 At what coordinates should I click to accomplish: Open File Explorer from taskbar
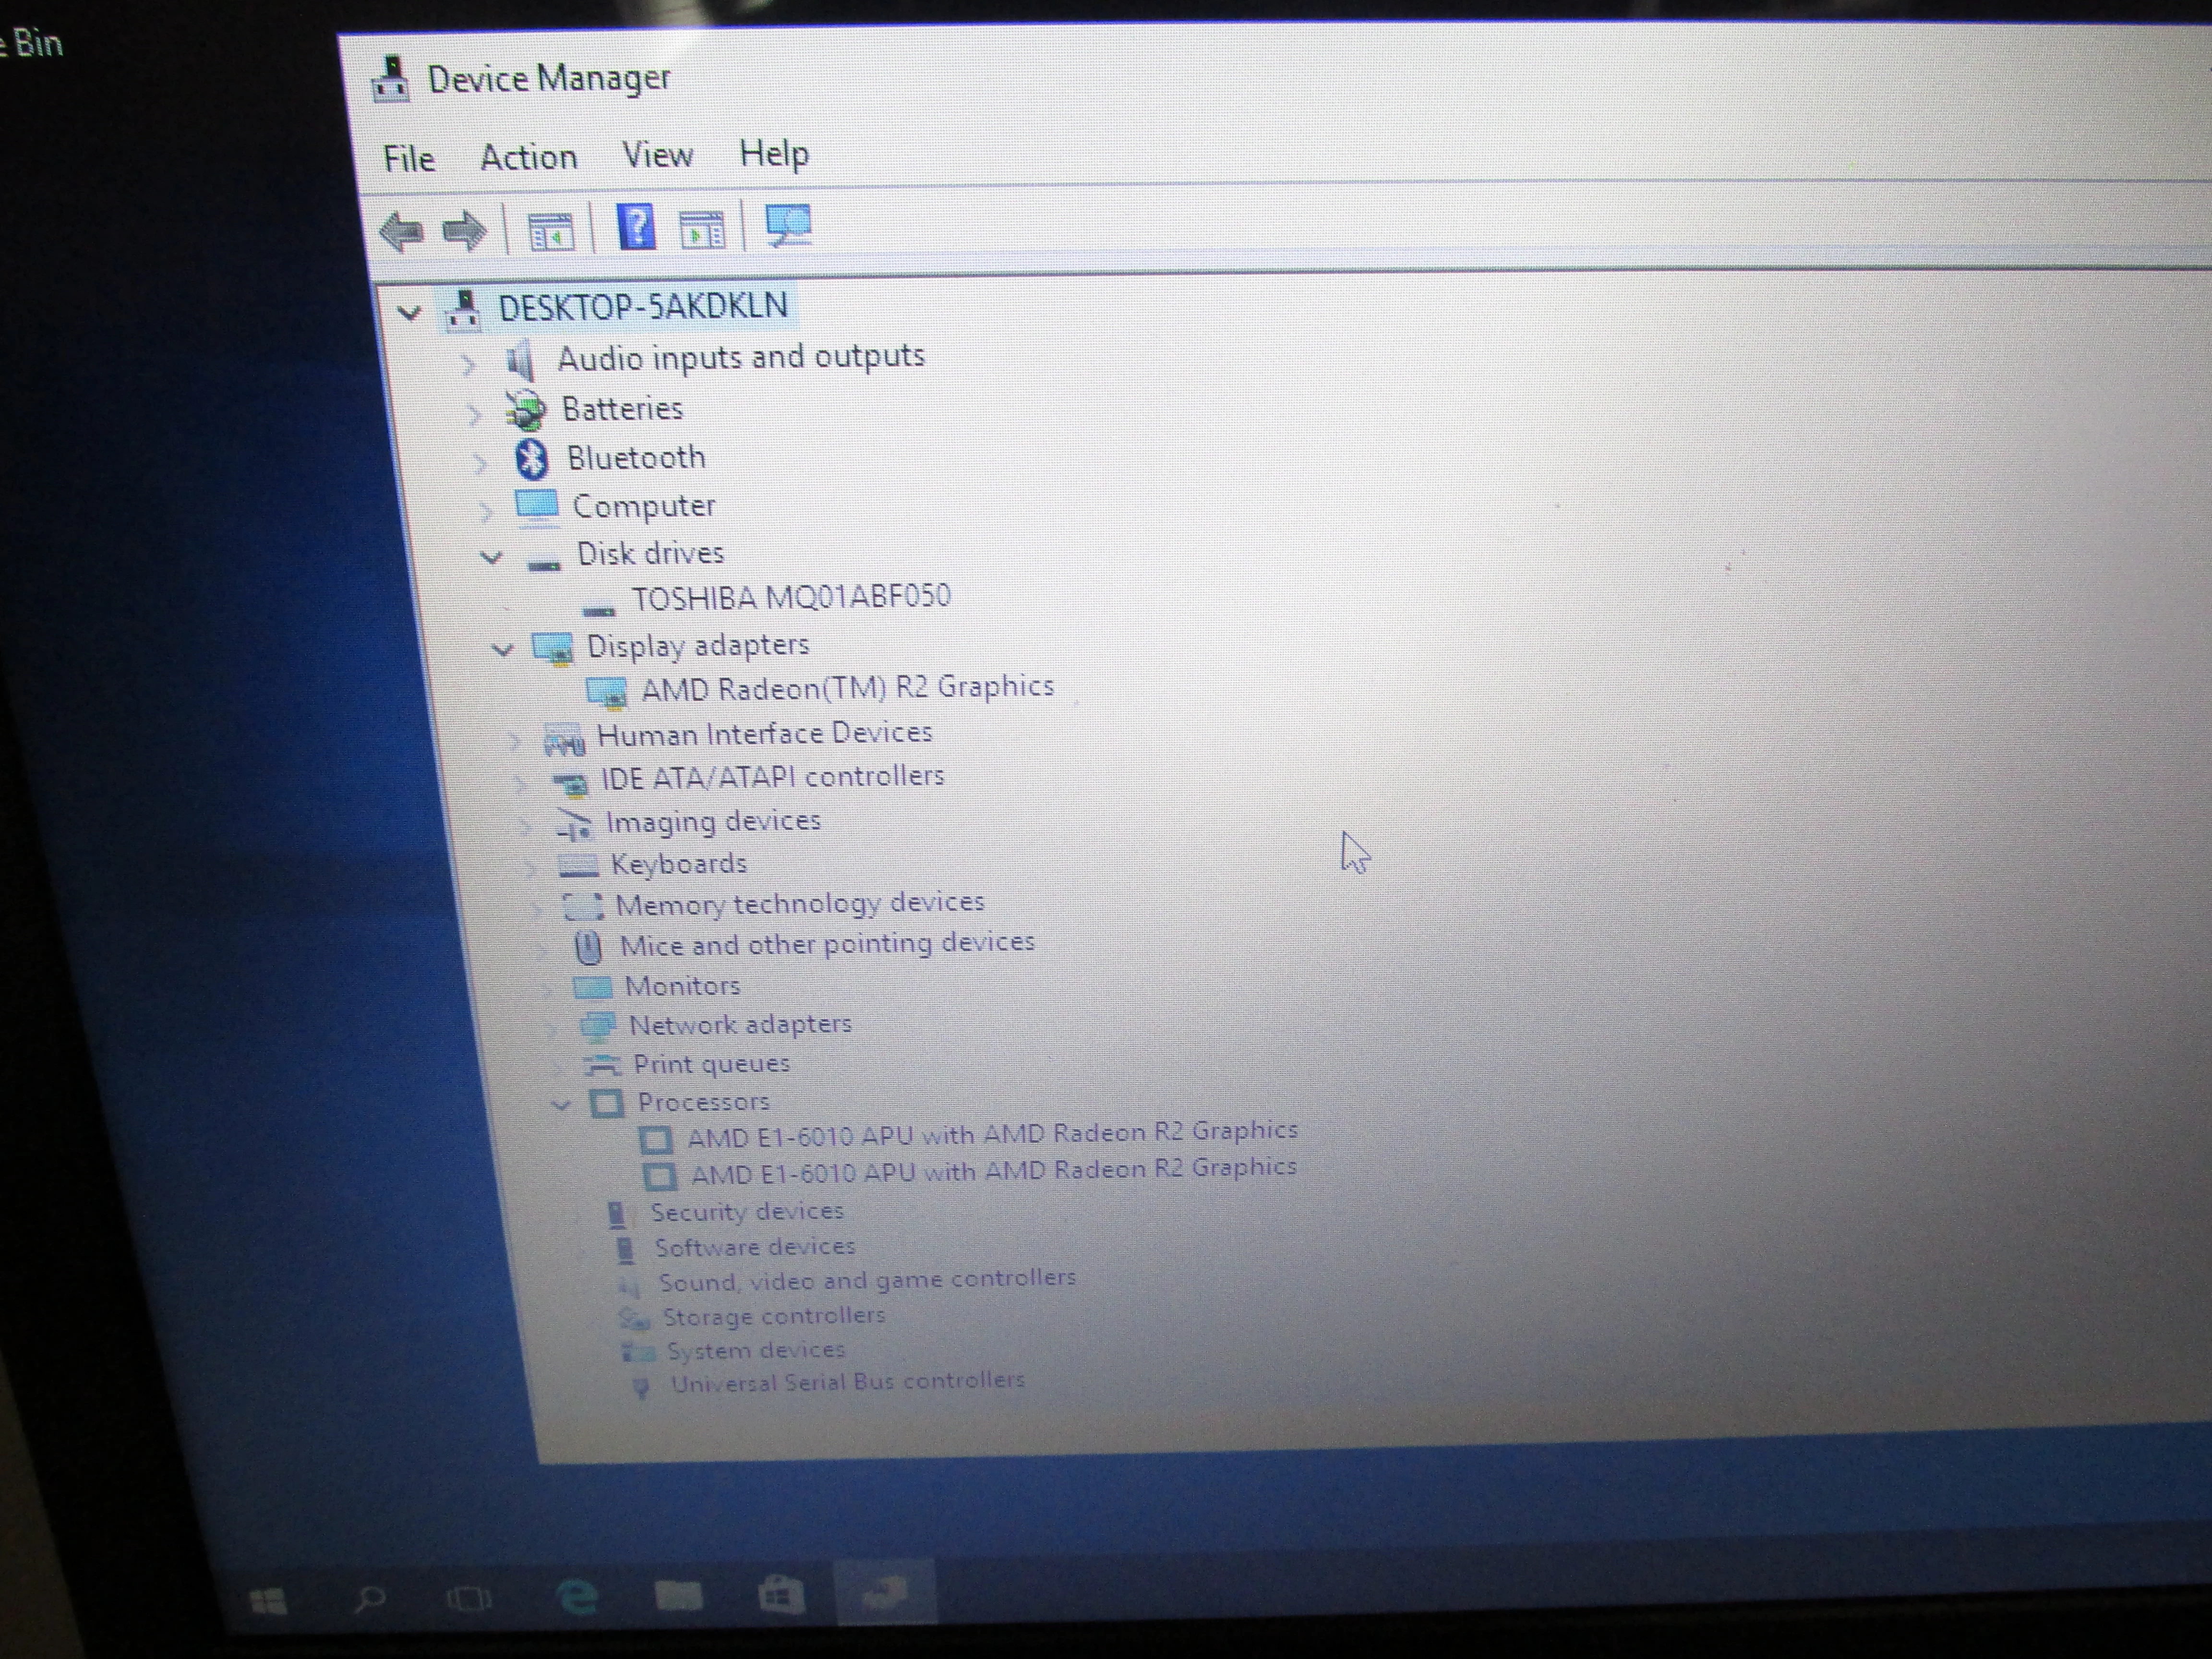click(678, 1595)
